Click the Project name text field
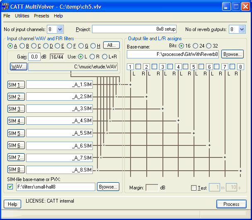The height and width of the screenshot is (220, 252). coord(134,29)
